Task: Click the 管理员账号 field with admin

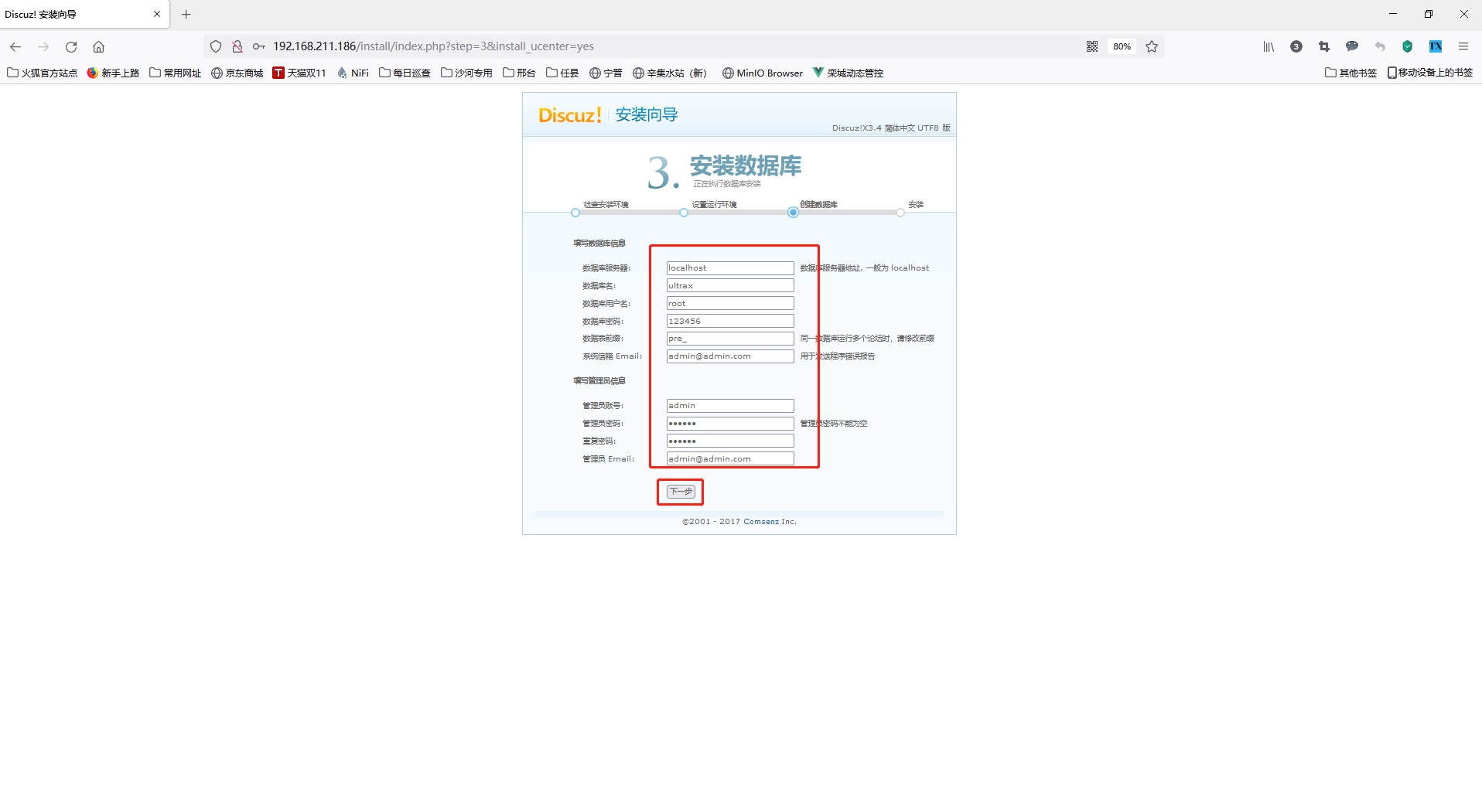Action: coord(730,406)
